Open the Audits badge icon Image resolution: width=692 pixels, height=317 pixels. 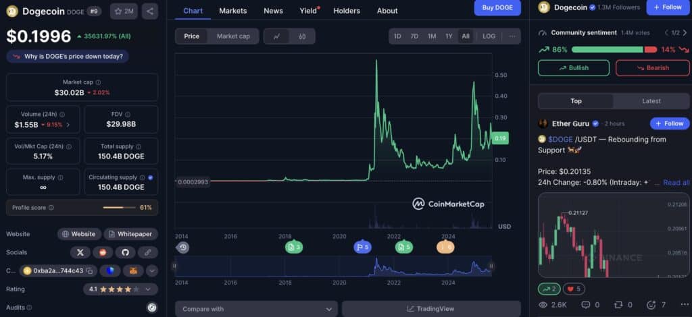point(152,308)
